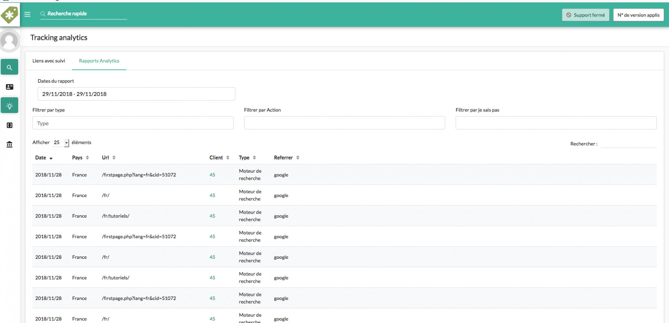Open the sidebar bank building icon
This screenshot has height=323, width=669.
[9, 145]
